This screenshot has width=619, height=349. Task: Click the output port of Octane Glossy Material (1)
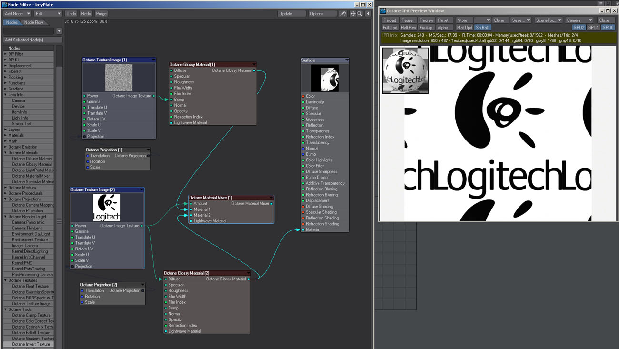point(254,70)
